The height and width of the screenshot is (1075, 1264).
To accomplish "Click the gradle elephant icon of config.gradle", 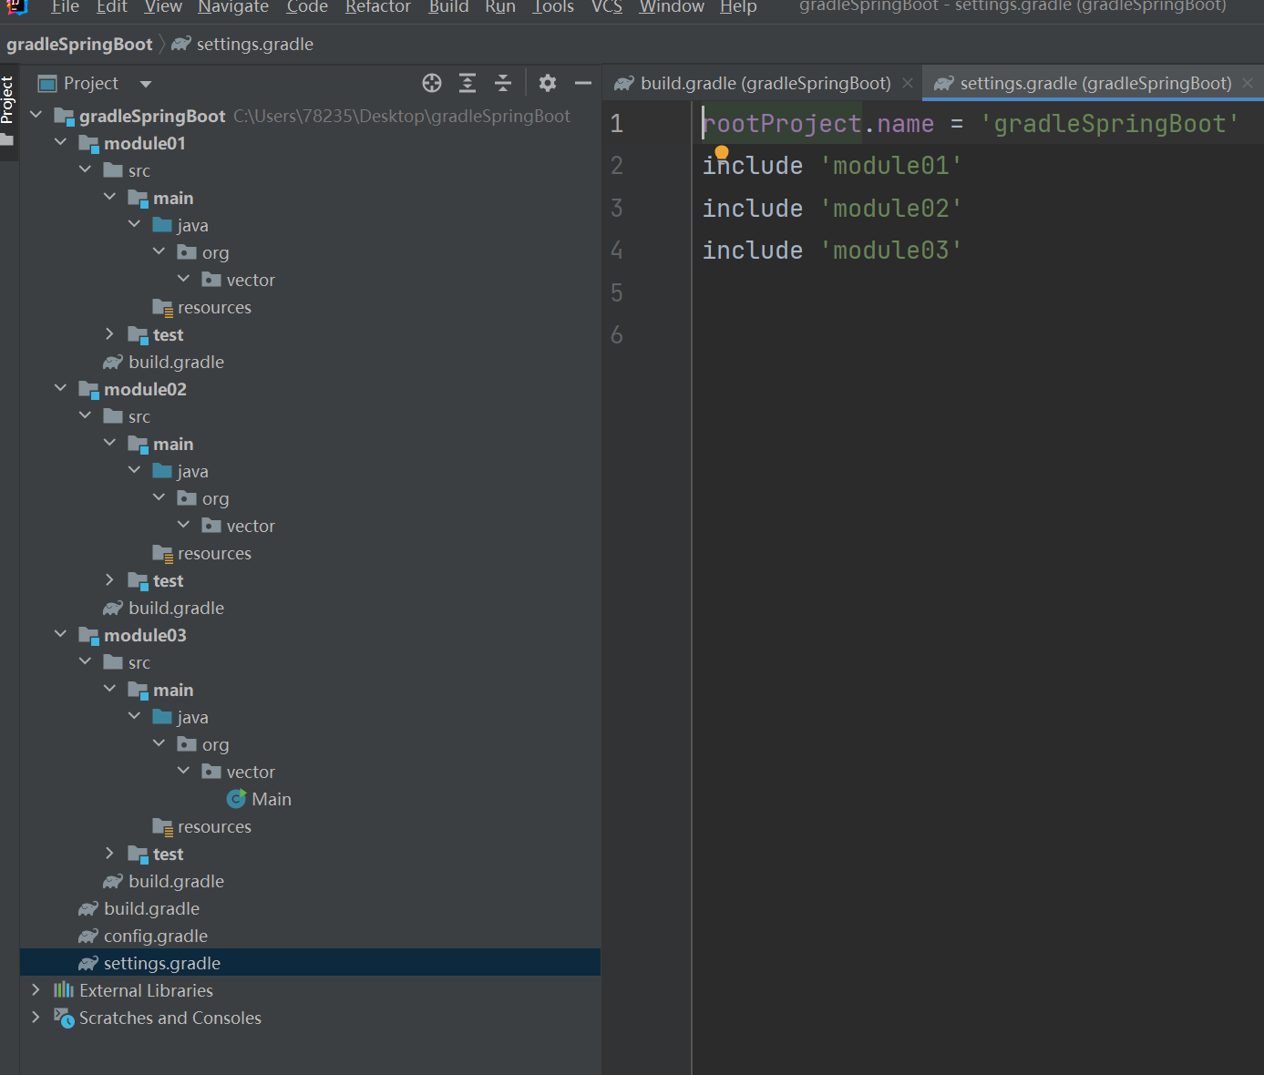I will coord(88,936).
